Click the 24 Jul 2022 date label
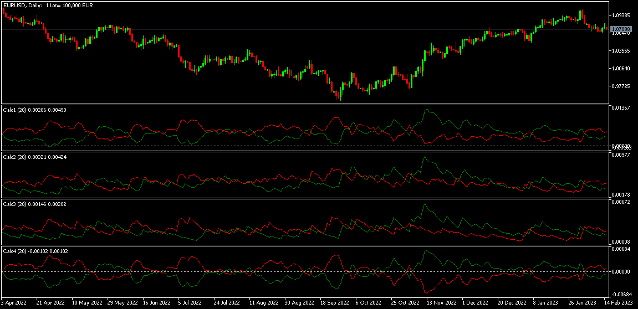 228,303
